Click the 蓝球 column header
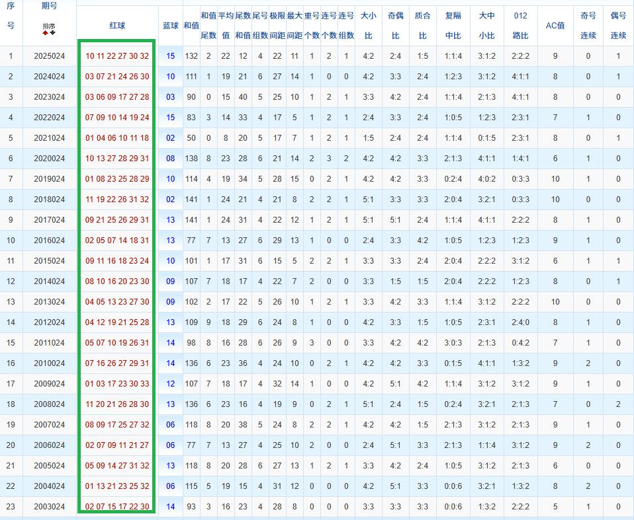Screen dimensions: 634x520 tap(171, 26)
